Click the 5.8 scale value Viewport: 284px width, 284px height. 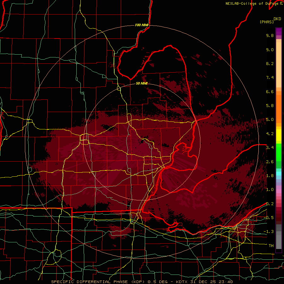(270, 106)
